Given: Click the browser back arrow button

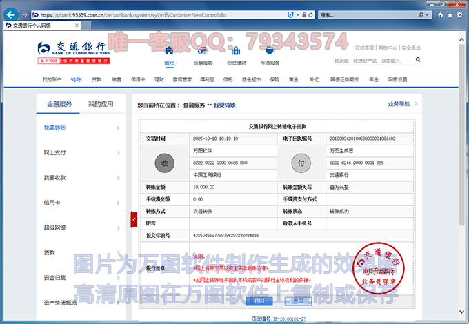Looking at the screenshot, I should 12,14.
